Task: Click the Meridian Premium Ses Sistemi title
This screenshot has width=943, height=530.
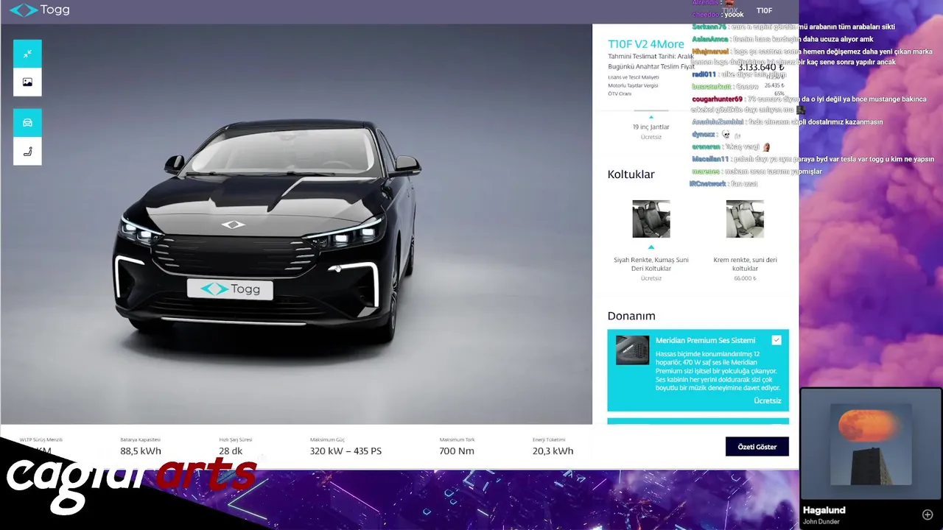Action: coord(705,341)
